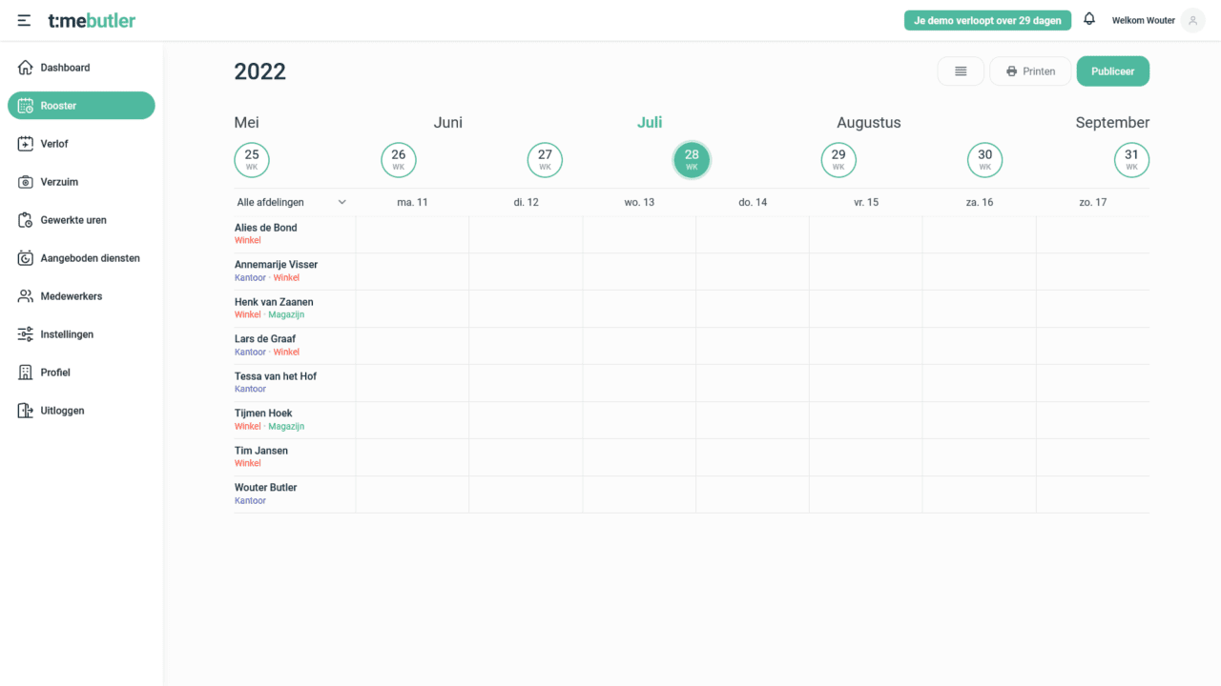Click the Aangeboden diensten icon
Screen dimensions: 1221x686
26,258
